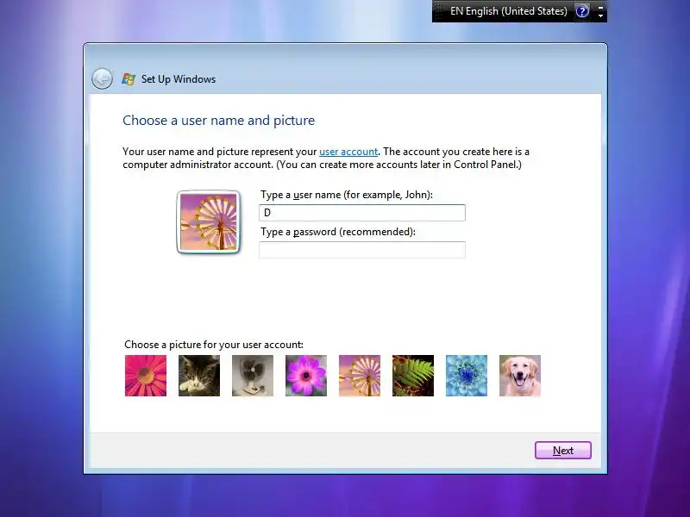The image size is (690, 517).
Task: Switch input language EN English (United States)
Action: point(509,11)
